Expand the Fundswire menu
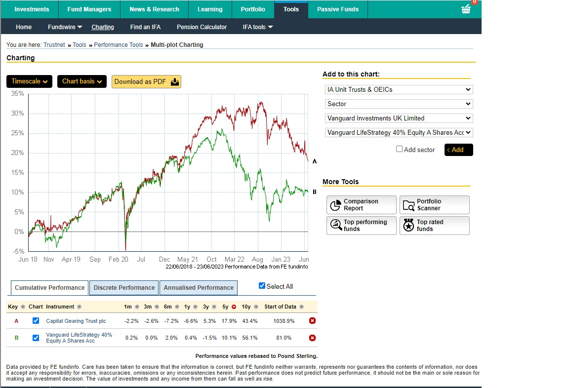 (65, 27)
